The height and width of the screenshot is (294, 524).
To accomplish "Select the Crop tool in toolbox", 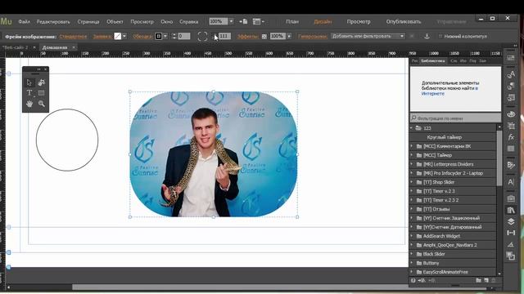I will coord(42,82).
